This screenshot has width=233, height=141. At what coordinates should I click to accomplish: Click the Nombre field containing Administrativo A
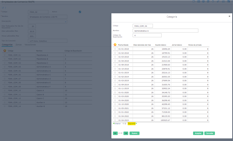165,31
